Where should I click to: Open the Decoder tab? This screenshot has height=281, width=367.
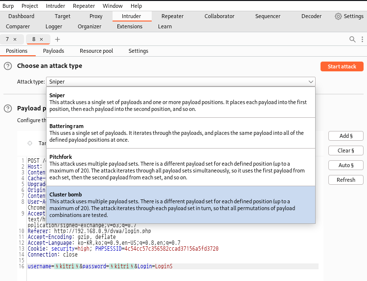tap(311, 16)
